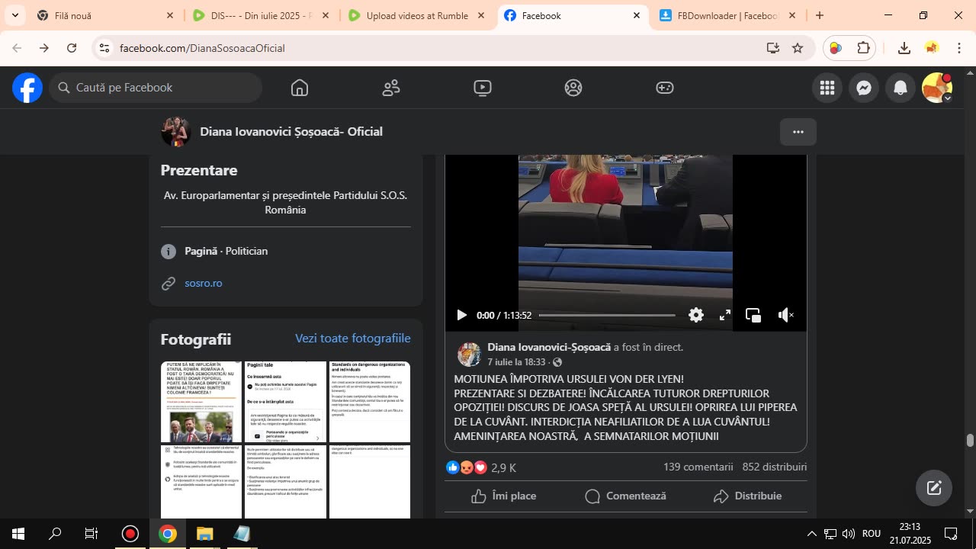Click Comentează to comment on post
Image resolution: width=976 pixels, height=549 pixels.
pyautogui.click(x=626, y=496)
